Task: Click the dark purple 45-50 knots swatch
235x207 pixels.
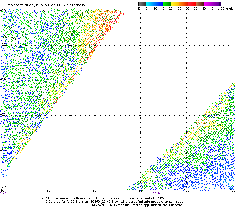Action: 217,4
